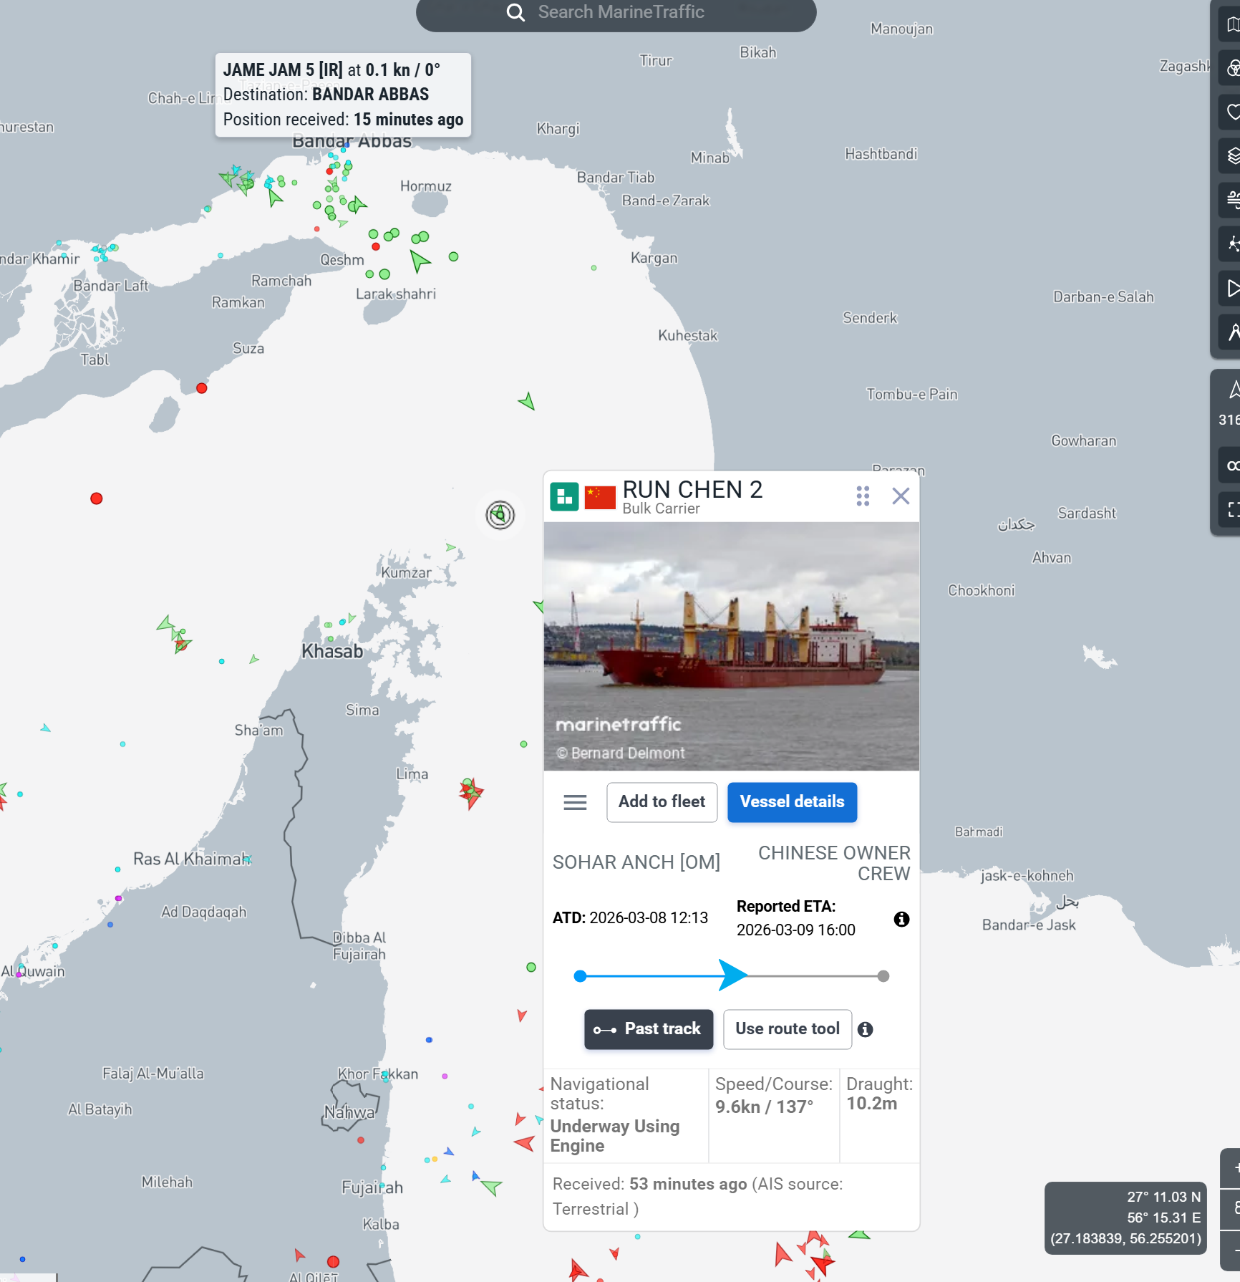
Task: Grab the six-dot drag handle on vessel card
Action: pyautogui.click(x=863, y=496)
